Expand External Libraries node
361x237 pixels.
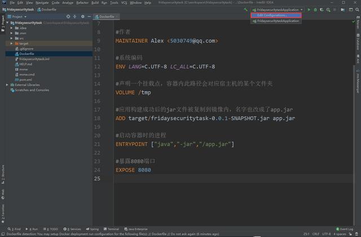pyautogui.click(x=7, y=84)
